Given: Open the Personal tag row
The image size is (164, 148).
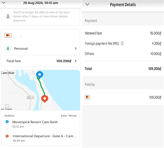Looking at the screenshot, I should (x=41, y=49).
